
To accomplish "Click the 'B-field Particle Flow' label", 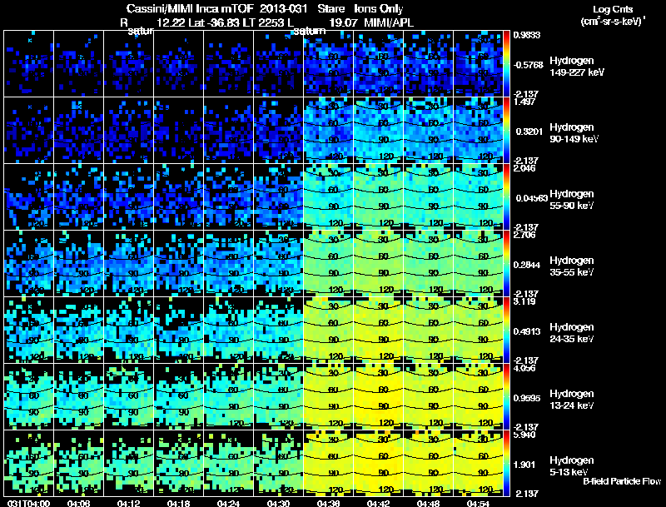I will click(622, 481).
